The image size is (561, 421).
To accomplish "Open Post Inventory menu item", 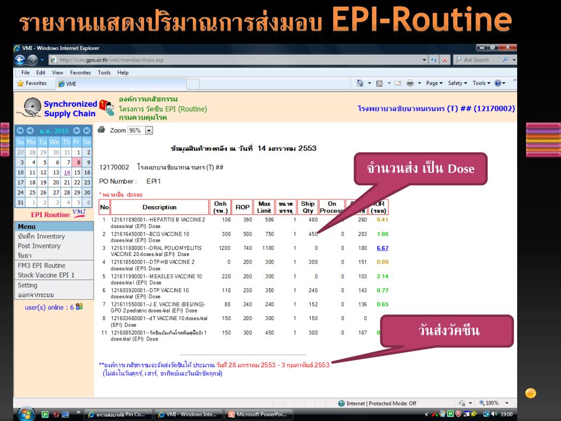I will (x=39, y=246).
